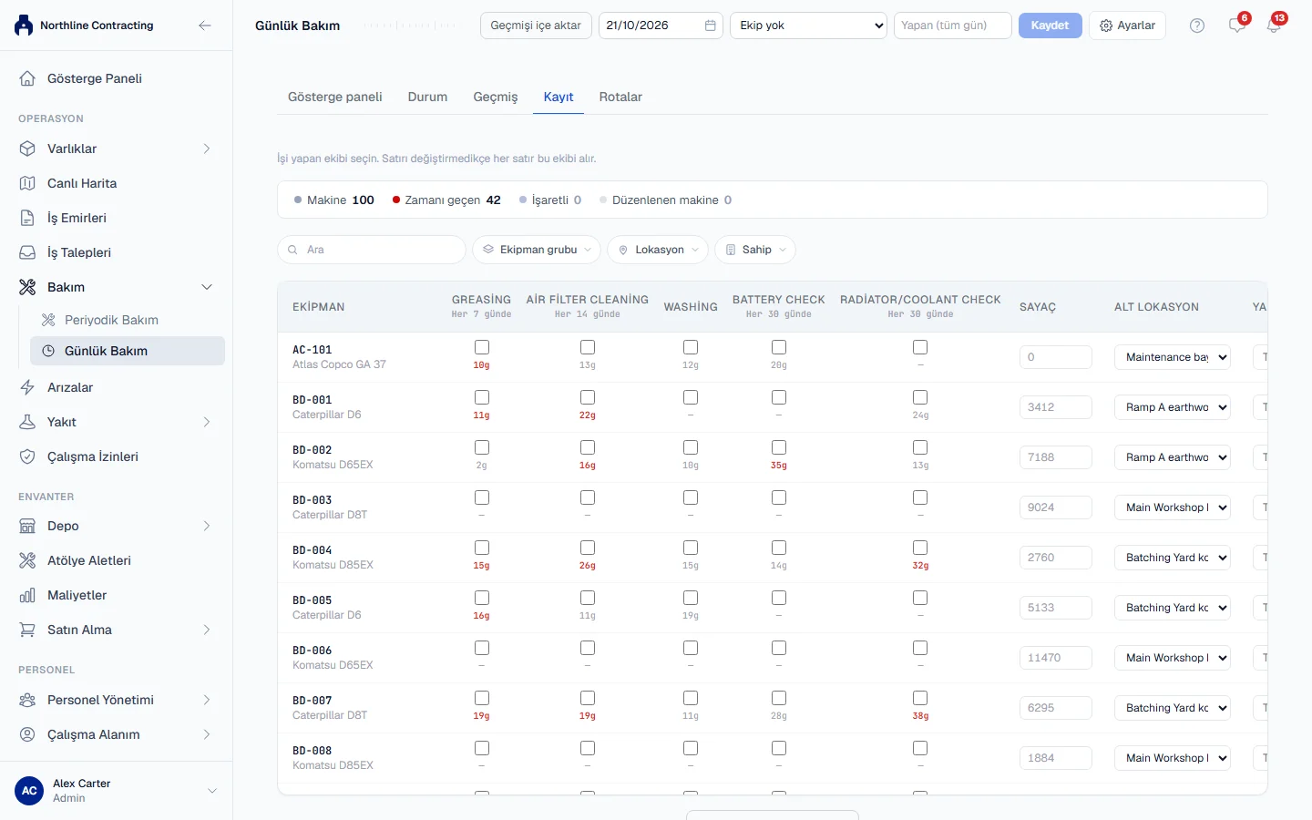Click the Gösterge Paneli home icon
The width and height of the screenshot is (1312, 820).
[27, 78]
